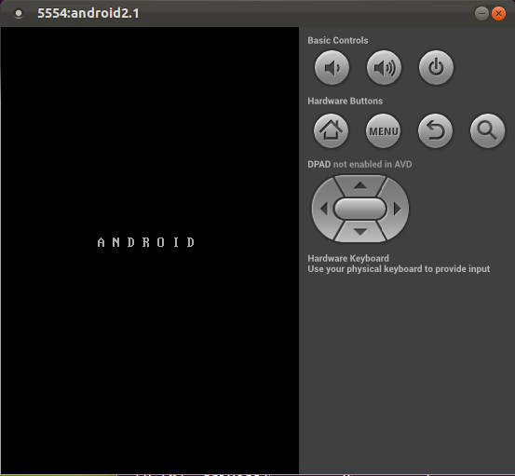Tap the Search magnifier hardware button
This screenshot has height=476, width=515.
pyautogui.click(x=487, y=130)
